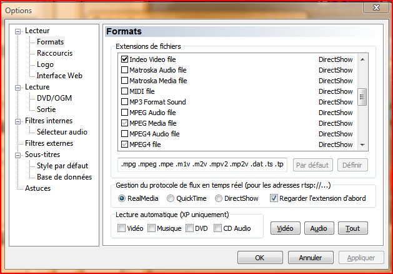The image size is (393, 274).
Task: Open the Logo settings page
Action: tap(45, 64)
